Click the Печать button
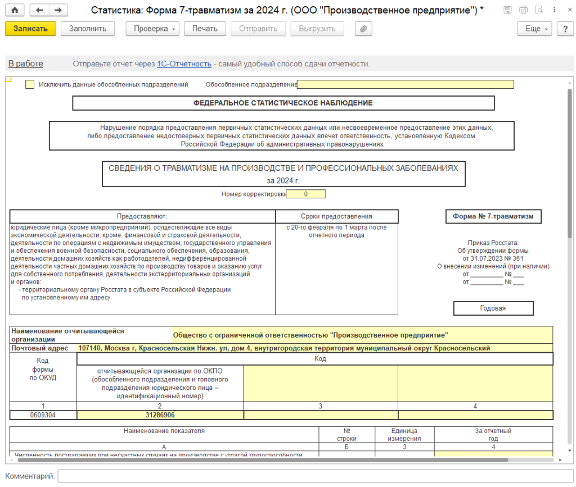The height and width of the screenshot is (487, 576). (205, 29)
